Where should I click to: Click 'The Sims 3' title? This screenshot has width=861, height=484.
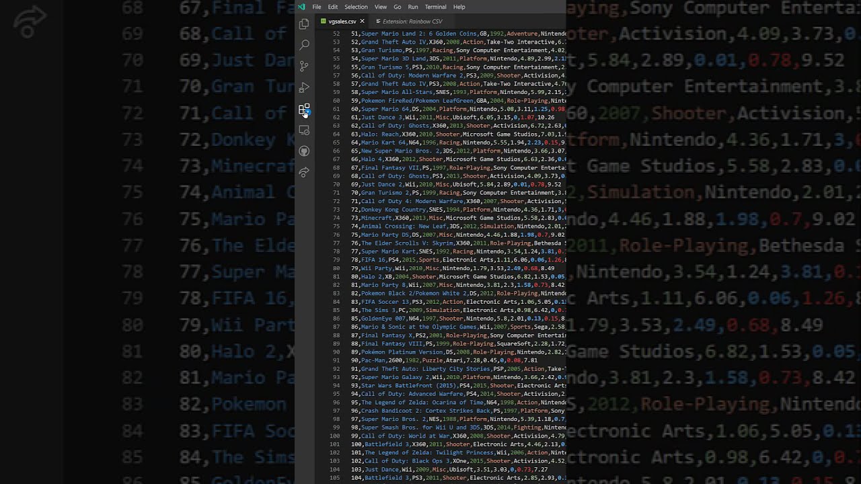pyautogui.click(x=378, y=311)
